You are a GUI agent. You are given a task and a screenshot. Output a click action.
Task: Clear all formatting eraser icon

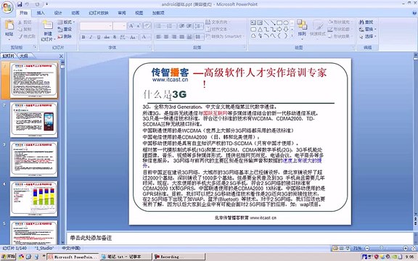(x=147, y=26)
